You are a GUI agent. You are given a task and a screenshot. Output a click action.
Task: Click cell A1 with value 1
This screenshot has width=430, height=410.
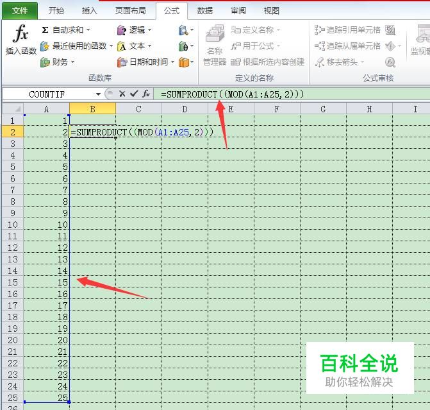46,121
